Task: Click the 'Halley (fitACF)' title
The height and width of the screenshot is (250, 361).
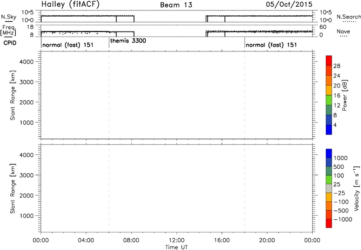Action: pos(70,5)
